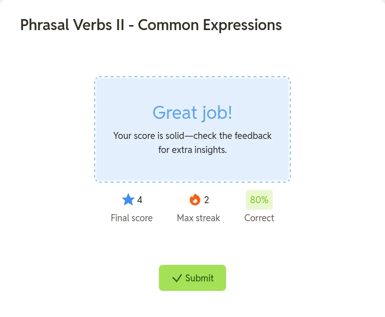Click the line 'Your score is solid—check the feedback'
The image size is (385, 317).
click(192, 135)
